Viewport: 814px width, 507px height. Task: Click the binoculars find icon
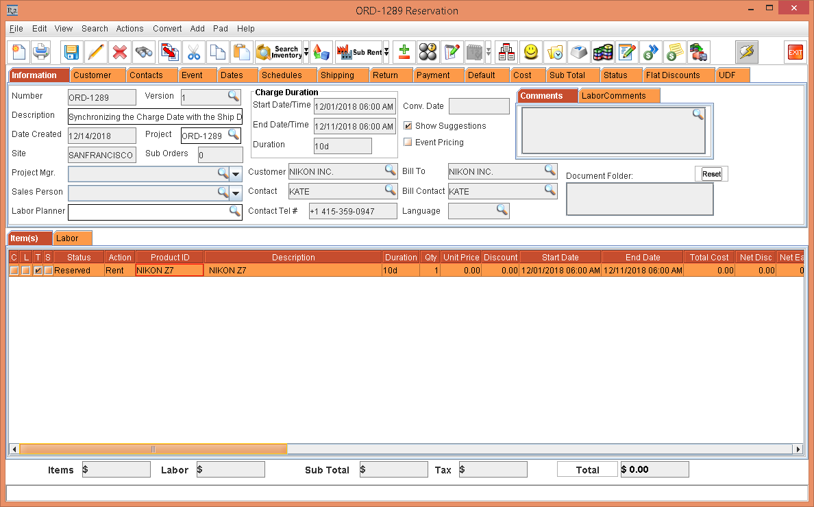coord(144,52)
